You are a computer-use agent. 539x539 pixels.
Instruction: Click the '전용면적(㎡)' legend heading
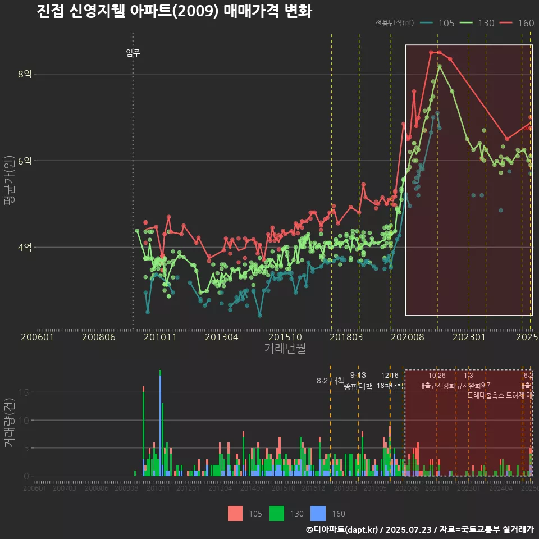(394, 22)
